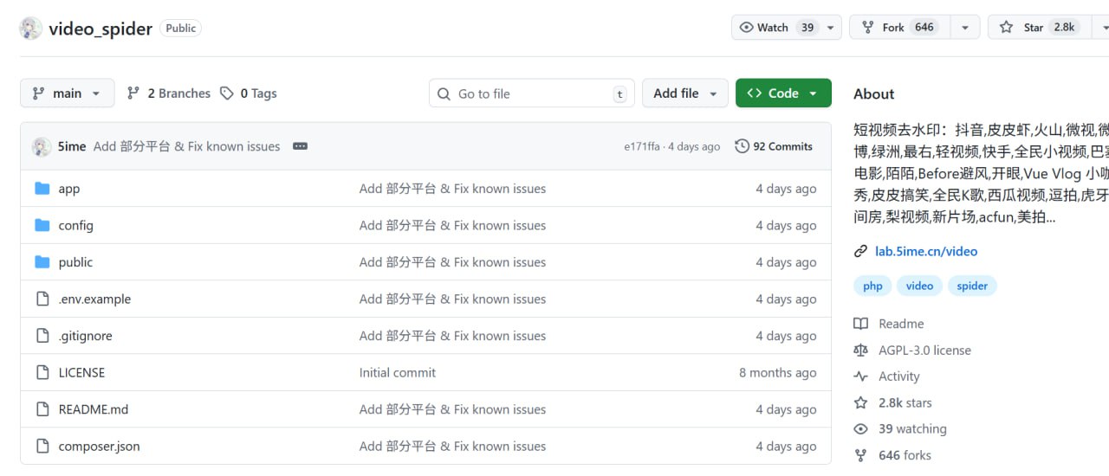Click the scale icon next to AGPL-3.0 license
This screenshot has width=1109, height=476.
pyautogui.click(x=860, y=350)
